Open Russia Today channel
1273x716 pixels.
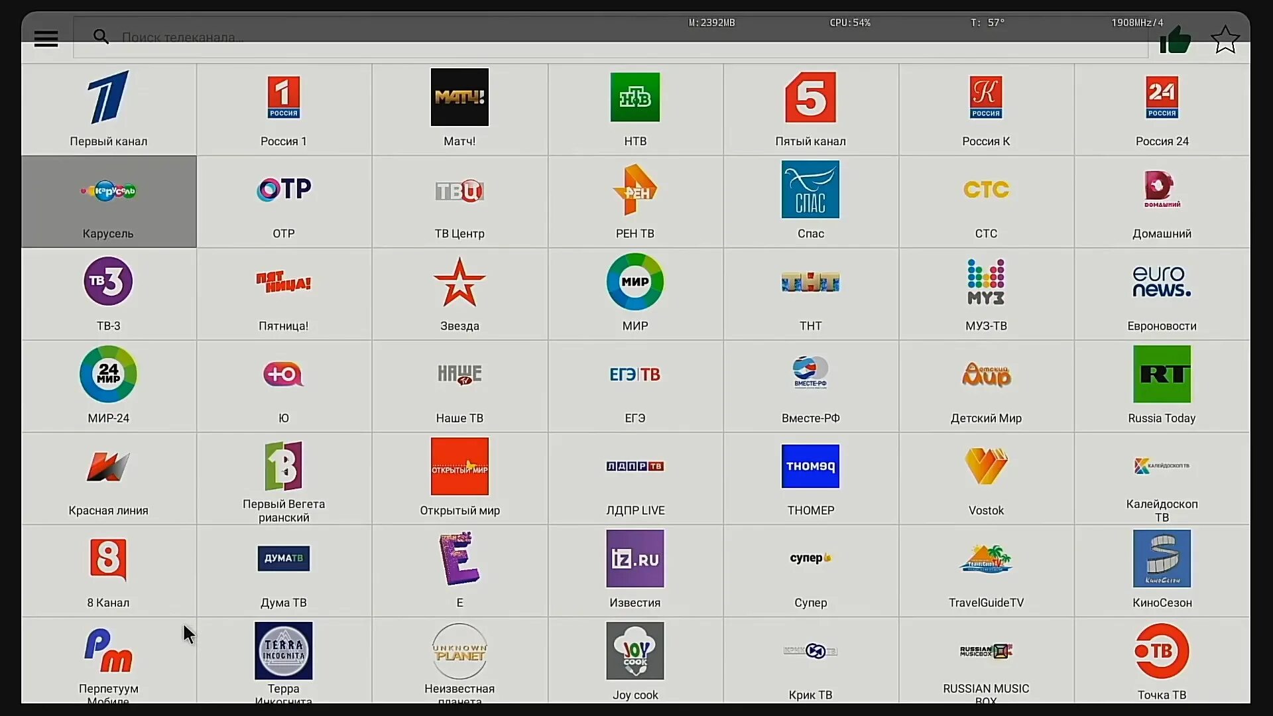(1161, 385)
